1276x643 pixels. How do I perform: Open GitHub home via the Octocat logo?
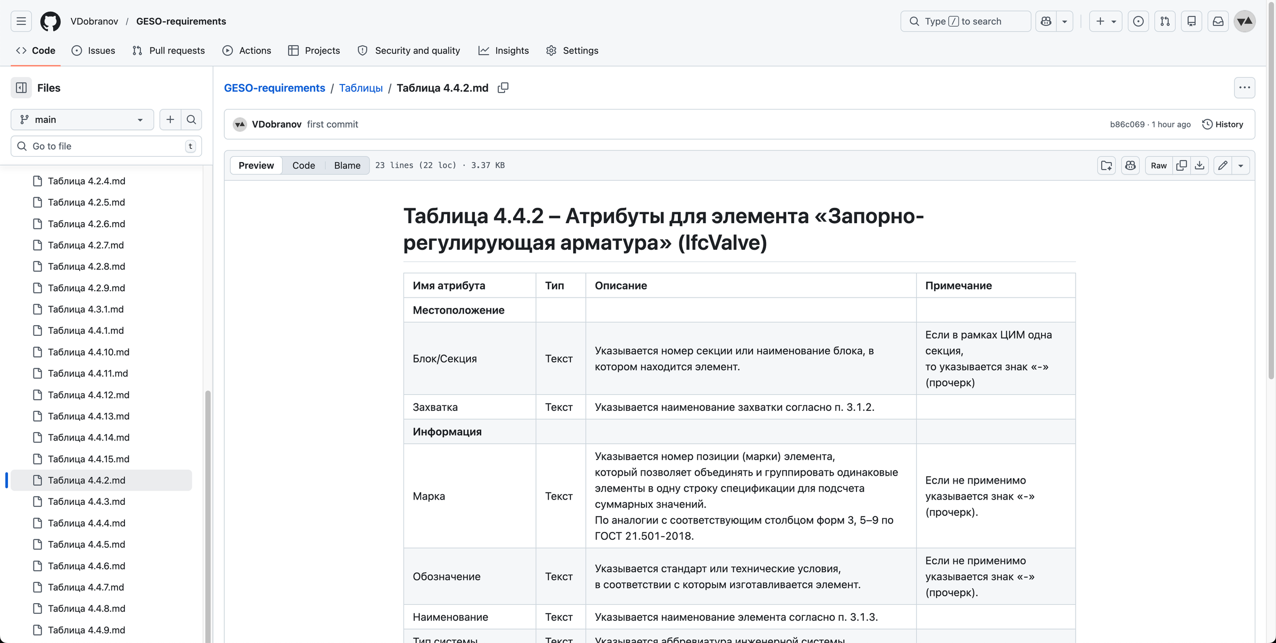coord(51,21)
